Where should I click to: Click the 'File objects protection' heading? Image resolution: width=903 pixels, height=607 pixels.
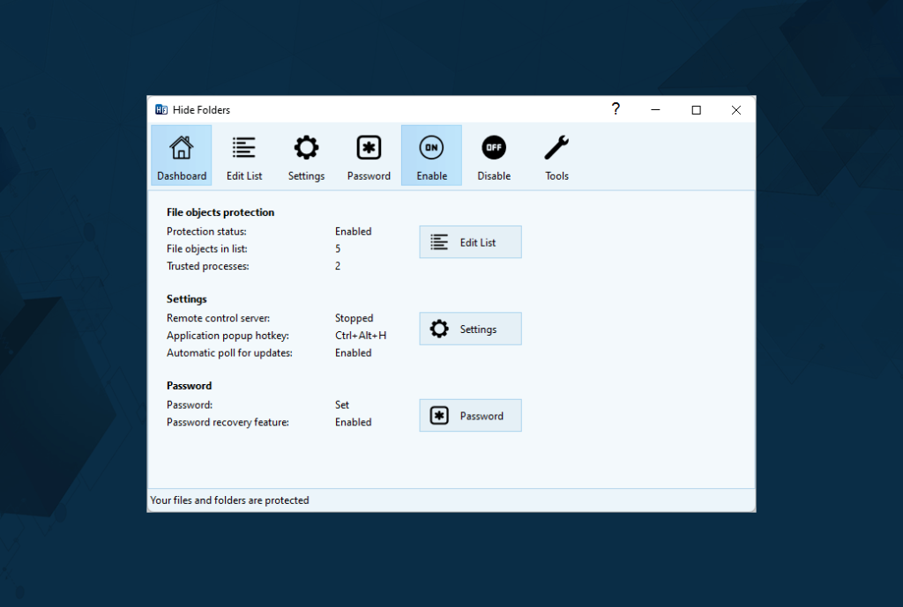pos(220,212)
